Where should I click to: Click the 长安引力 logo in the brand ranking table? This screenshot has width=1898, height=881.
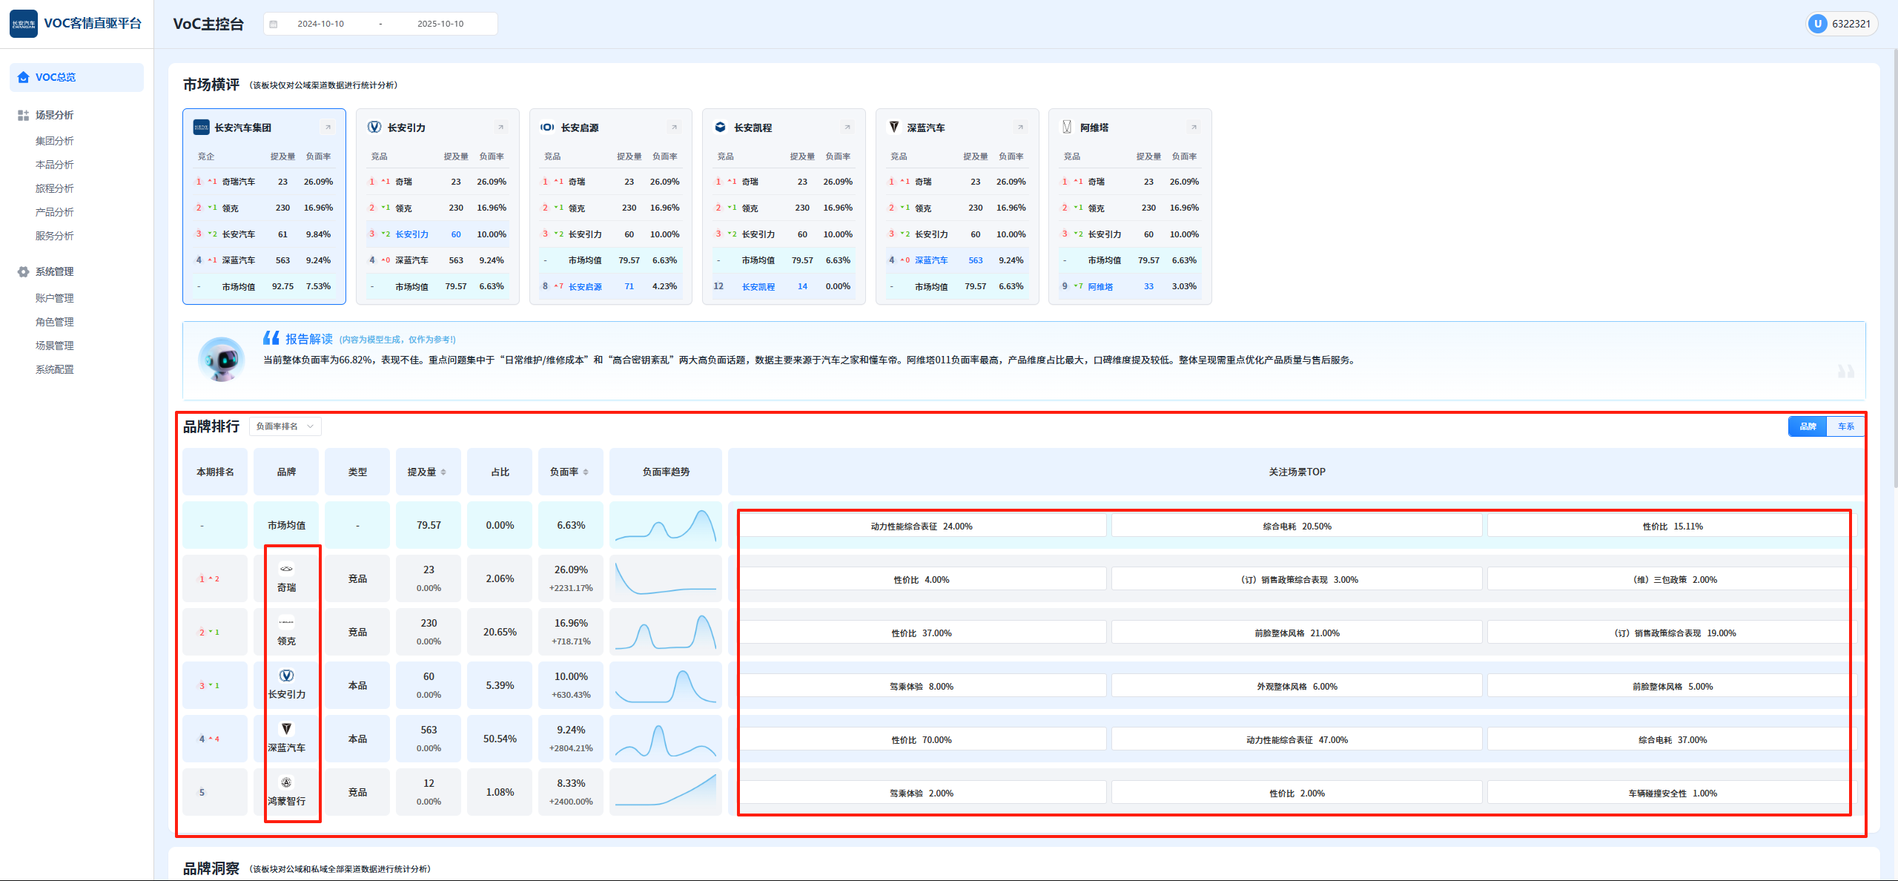click(286, 676)
